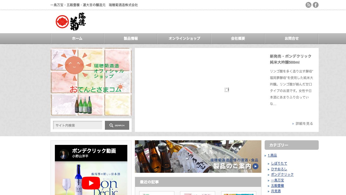Open the 製品情報 menu item
This screenshot has width=346, height=195.
[131, 38]
